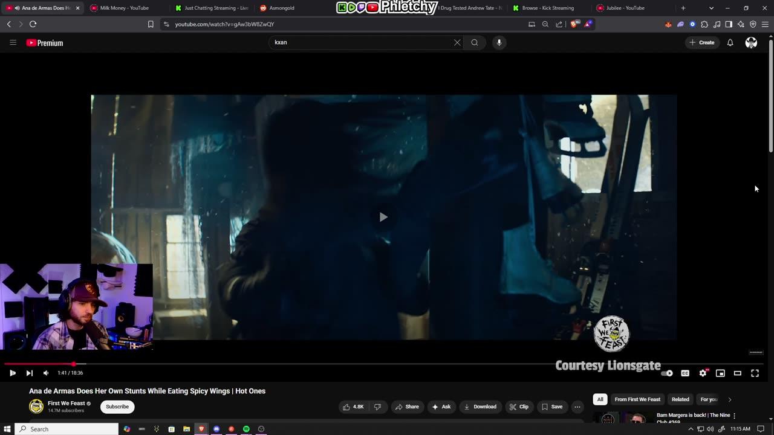Open more actions ellipsis beside Save
774x435 pixels.
click(x=577, y=407)
